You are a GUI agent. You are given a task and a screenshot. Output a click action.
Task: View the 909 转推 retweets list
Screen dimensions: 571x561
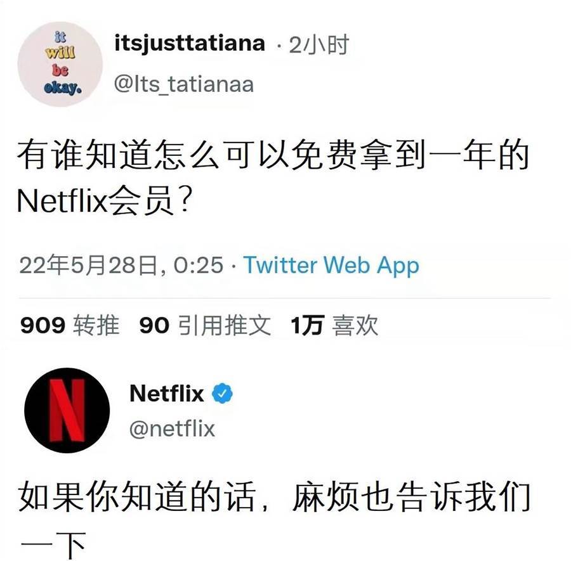[x=70, y=325]
